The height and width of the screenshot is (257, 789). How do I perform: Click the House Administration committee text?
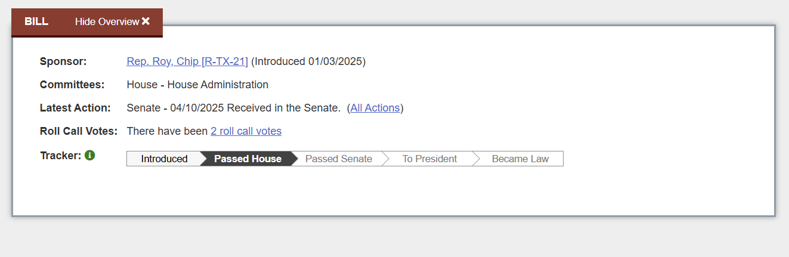(218, 85)
